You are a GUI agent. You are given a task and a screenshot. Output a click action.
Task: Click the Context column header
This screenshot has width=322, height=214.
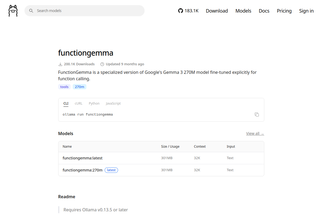pyautogui.click(x=200, y=147)
